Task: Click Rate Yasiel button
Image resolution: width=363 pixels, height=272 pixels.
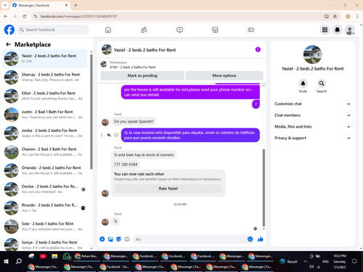Action: [168, 189]
